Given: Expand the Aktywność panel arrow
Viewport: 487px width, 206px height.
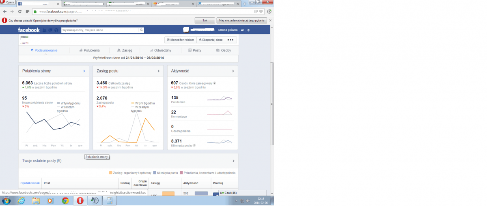Looking at the screenshot, I should (x=233, y=71).
